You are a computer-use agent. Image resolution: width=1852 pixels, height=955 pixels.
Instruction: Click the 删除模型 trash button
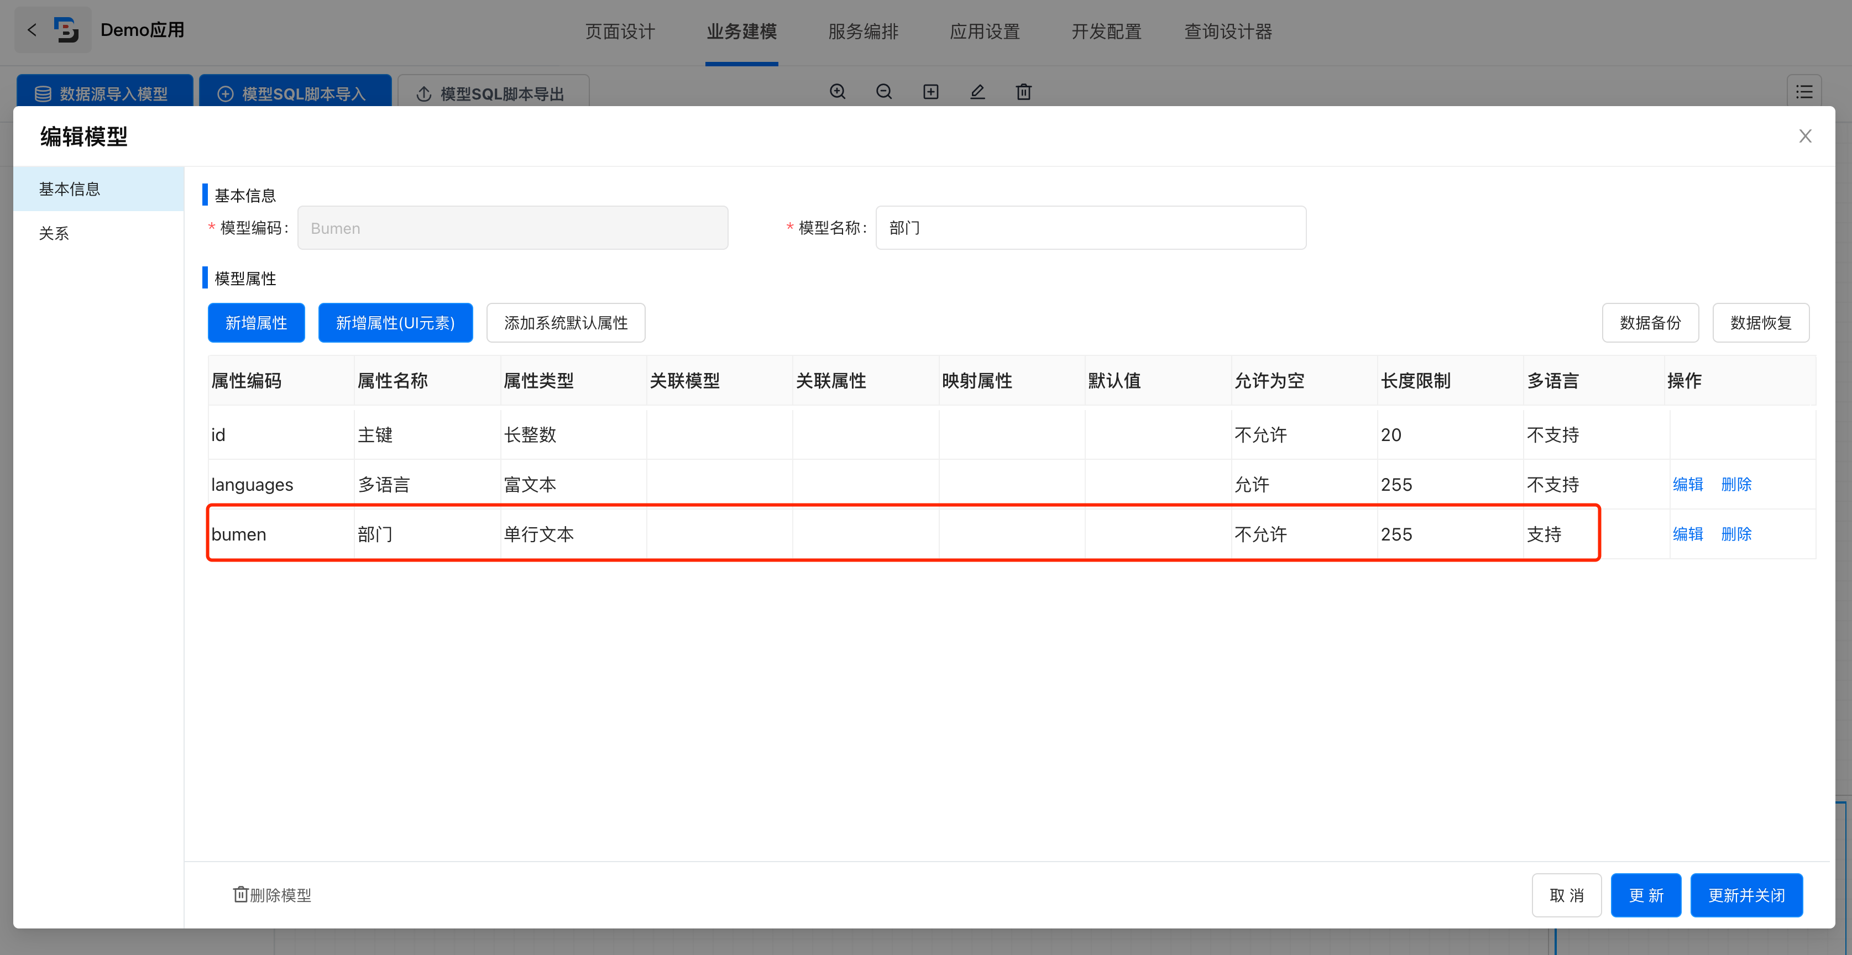[272, 895]
